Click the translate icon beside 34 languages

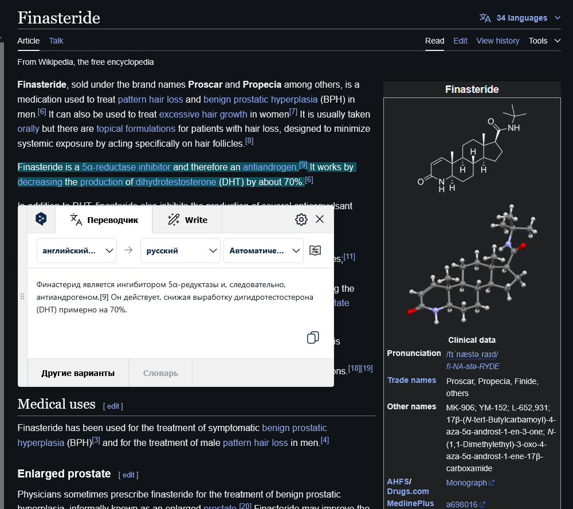pyautogui.click(x=485, y=18)
